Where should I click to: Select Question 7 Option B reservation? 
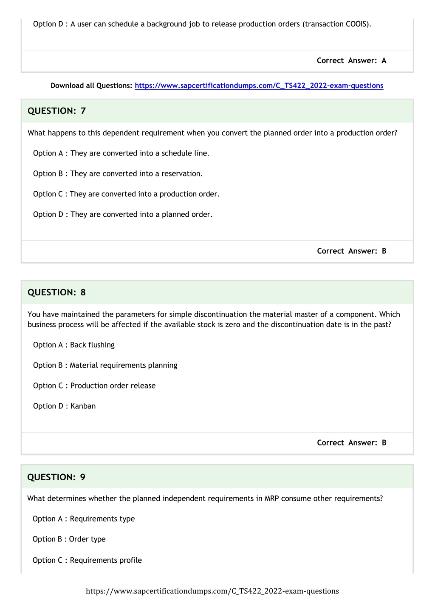(x=118, y=173)
